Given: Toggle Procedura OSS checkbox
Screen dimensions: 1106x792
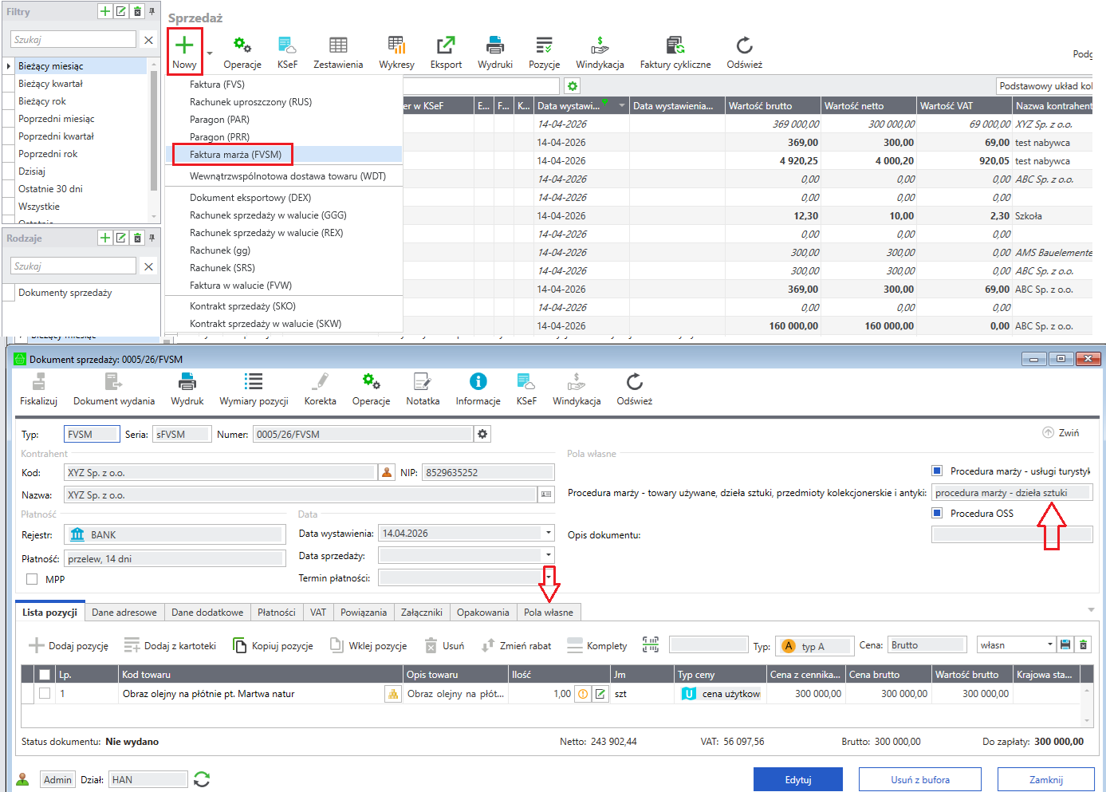Looking at the screenshot, I should [x=938, y=513].
